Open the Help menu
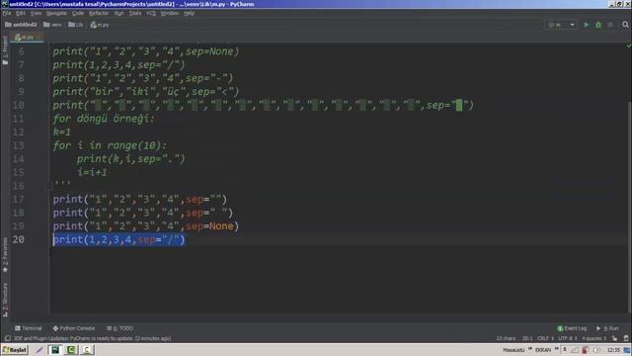Image resolution: width=632 pixels, height=356 pixels. 189,13
